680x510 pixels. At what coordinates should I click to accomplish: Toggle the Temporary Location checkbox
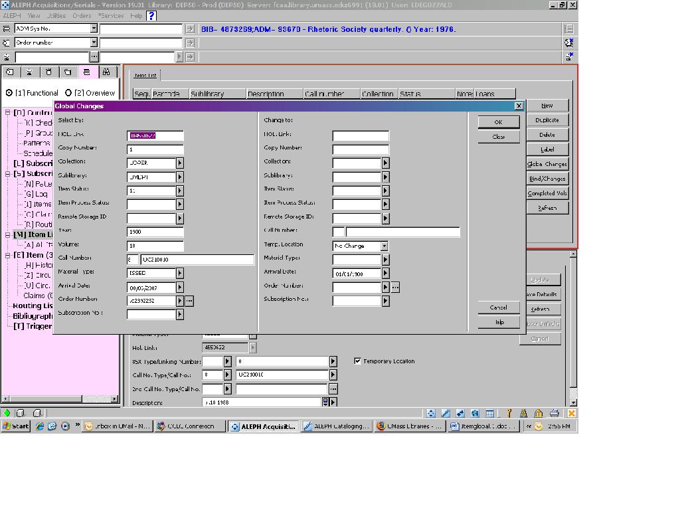tap(358, 361)
